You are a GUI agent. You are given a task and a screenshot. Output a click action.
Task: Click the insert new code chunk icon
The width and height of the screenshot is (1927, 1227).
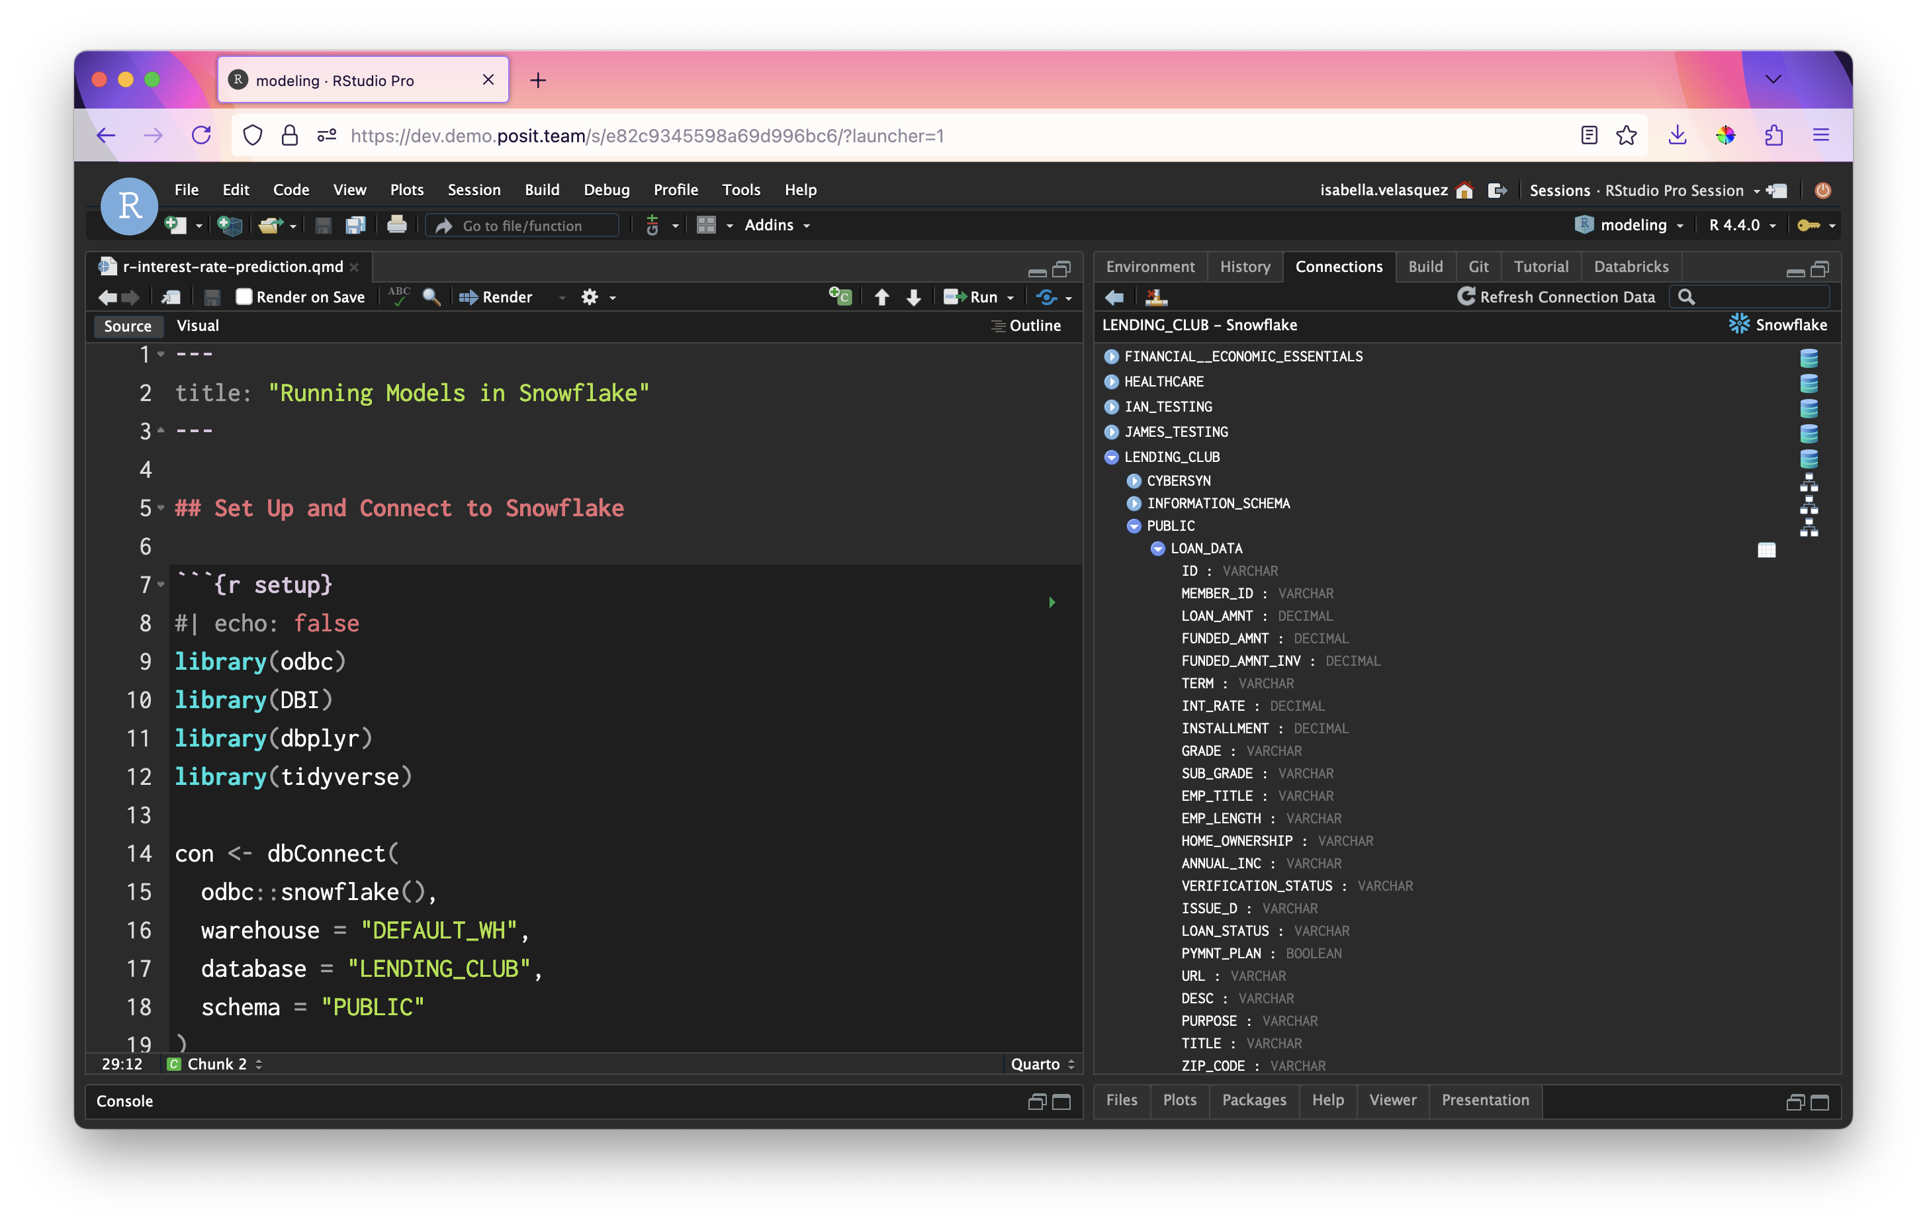[x=840, y=297]
